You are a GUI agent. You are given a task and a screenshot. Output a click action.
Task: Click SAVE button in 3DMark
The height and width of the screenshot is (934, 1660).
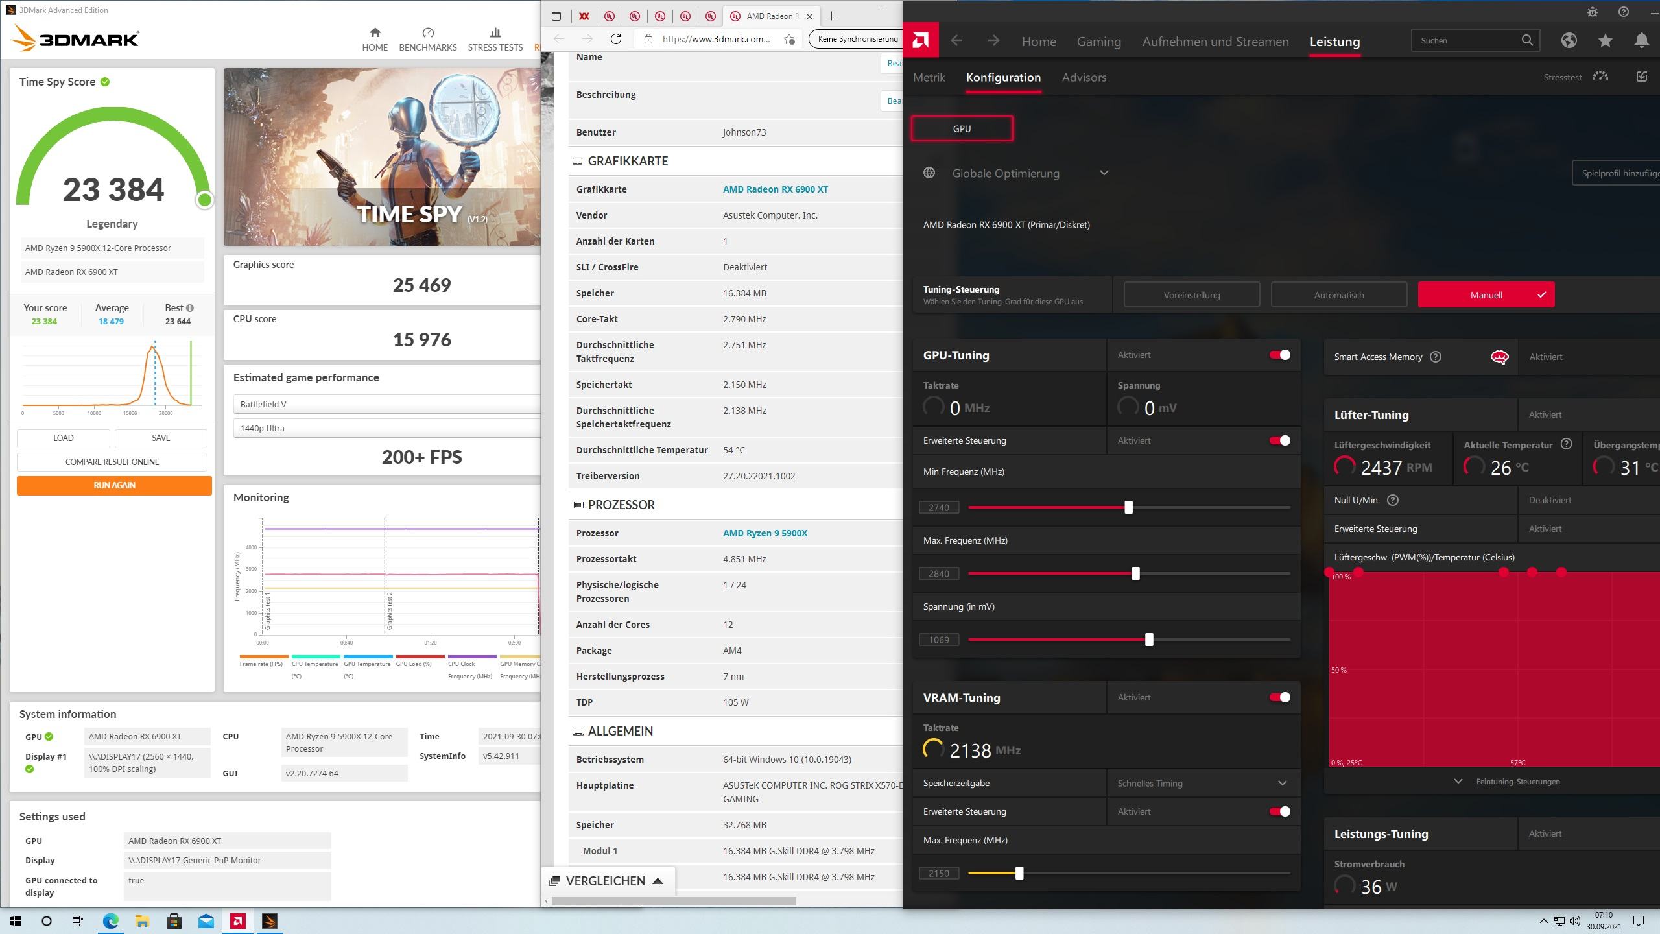(x=161, y=438)
